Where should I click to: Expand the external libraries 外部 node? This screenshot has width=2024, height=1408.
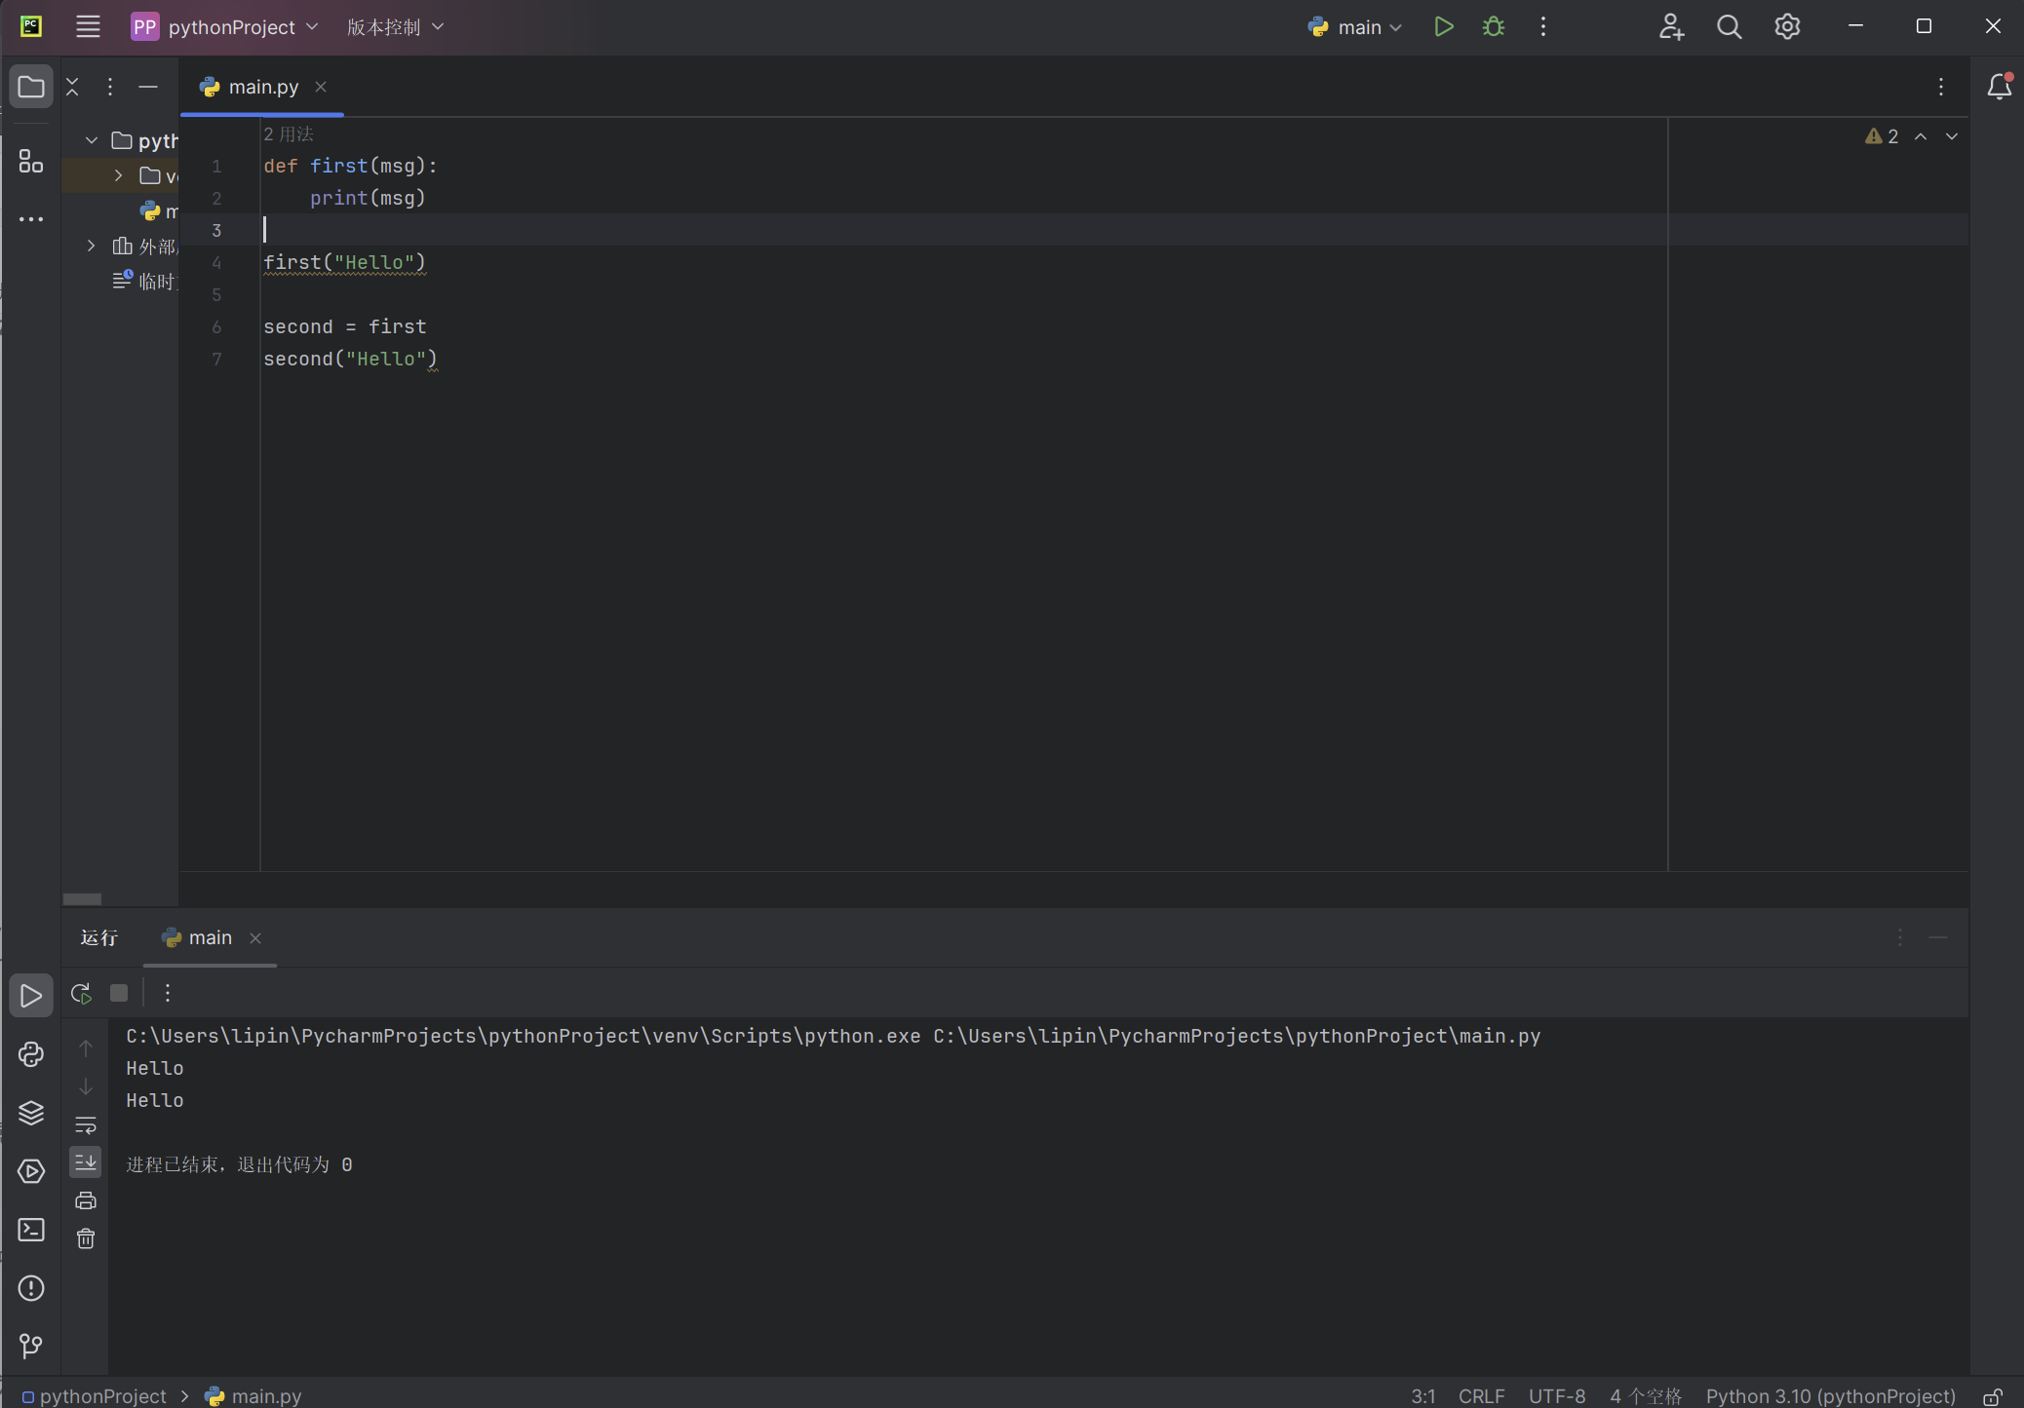(92, 246)
